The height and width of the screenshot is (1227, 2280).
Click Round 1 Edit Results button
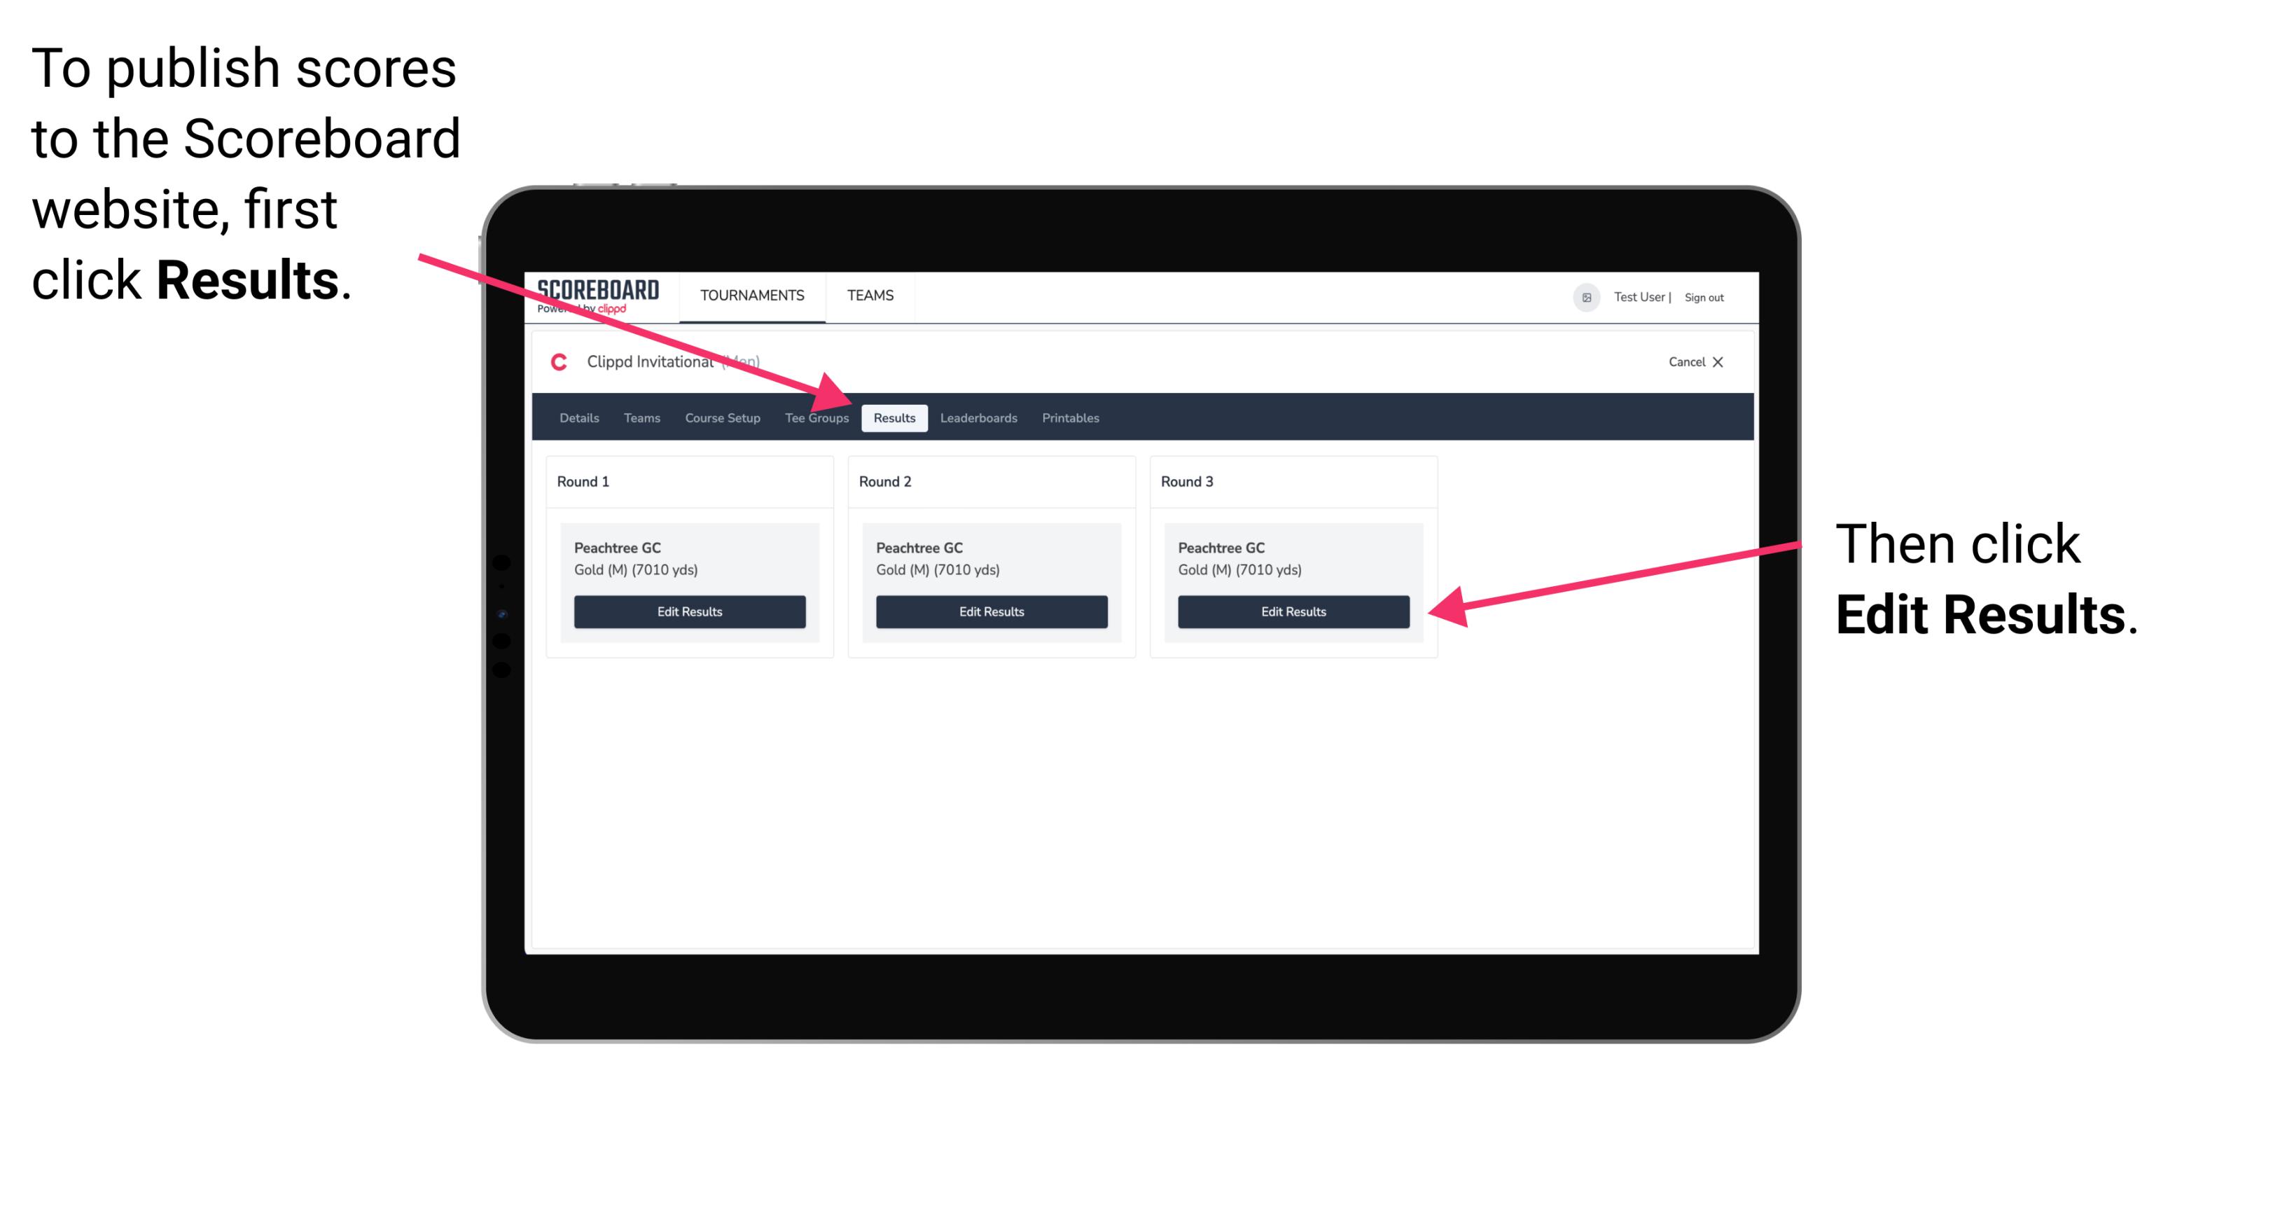tap(689, 612)
